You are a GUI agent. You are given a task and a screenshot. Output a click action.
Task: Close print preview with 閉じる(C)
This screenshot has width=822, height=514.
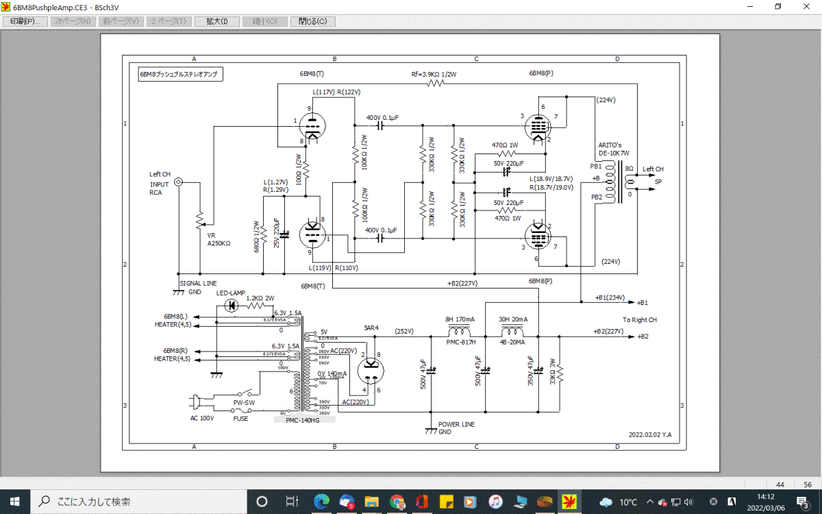(x=312, y=21)
